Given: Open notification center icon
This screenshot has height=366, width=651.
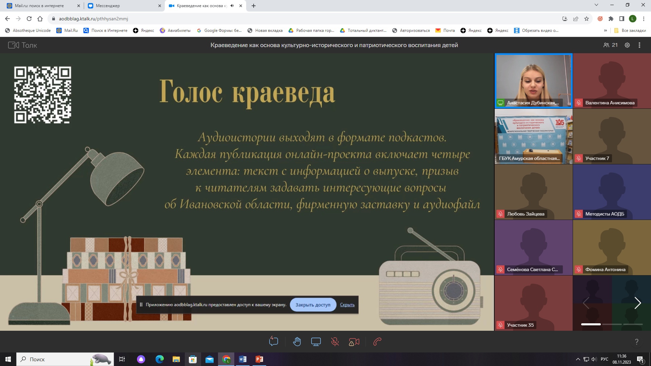Looking at the screenshot, I should point(640,360).
